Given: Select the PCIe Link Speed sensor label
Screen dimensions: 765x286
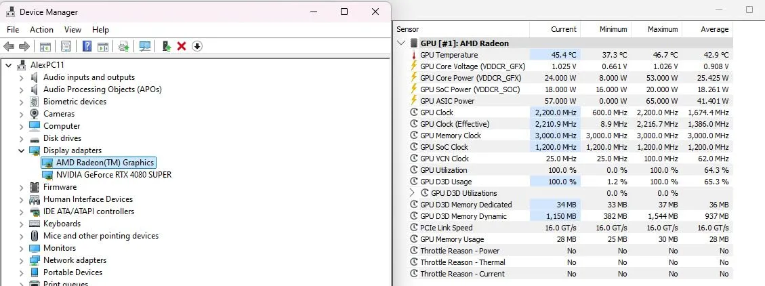Looking at the screenshot, I should pyautogui.click(x=446, y=228).
